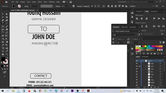Select the Rotate tool
The width and height of the screenshot is (166, 93).
coord(3,33)
